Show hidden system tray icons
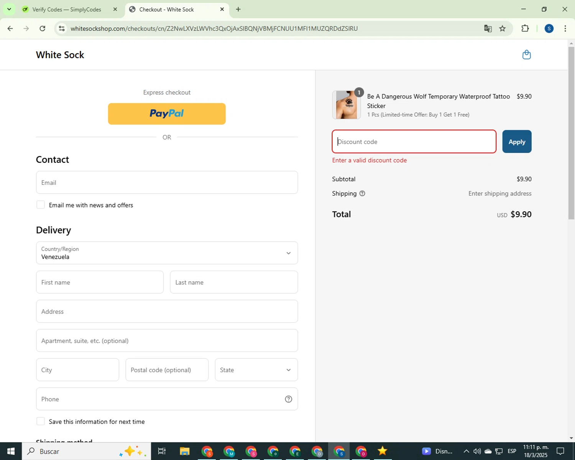The image size is (575, 460). (x=466, y=451)
